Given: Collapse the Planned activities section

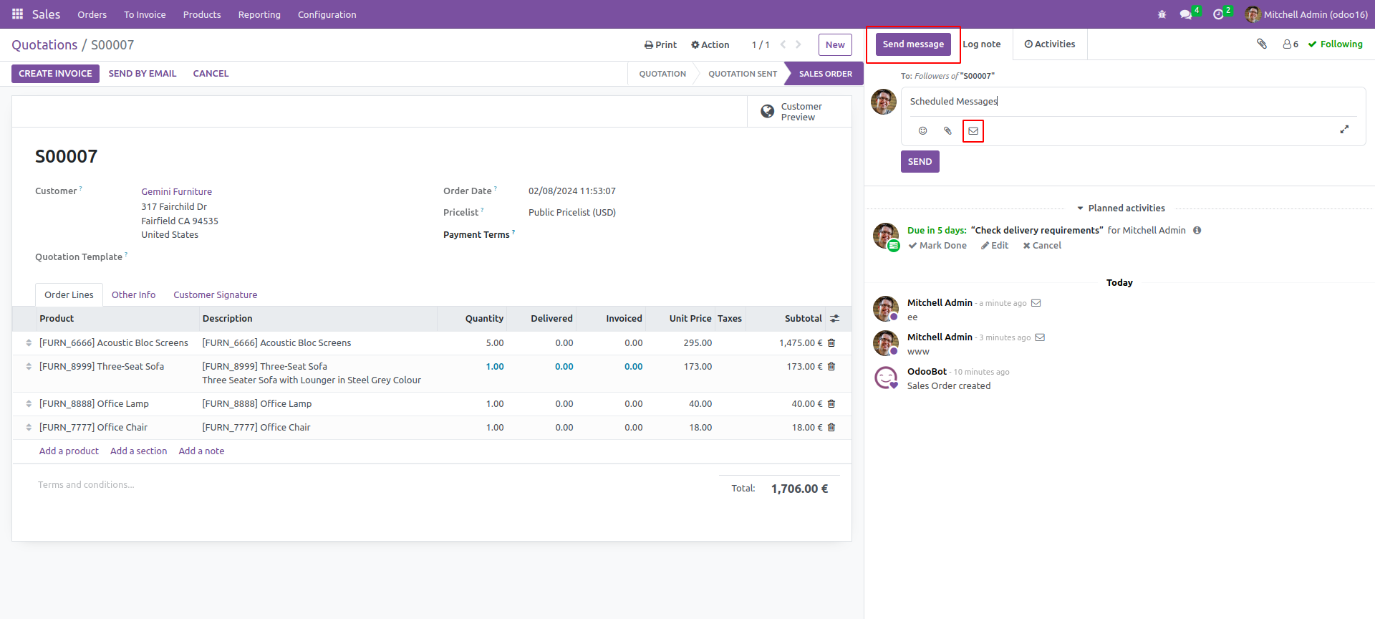Looking at the screenshot, I should 1121,208.
